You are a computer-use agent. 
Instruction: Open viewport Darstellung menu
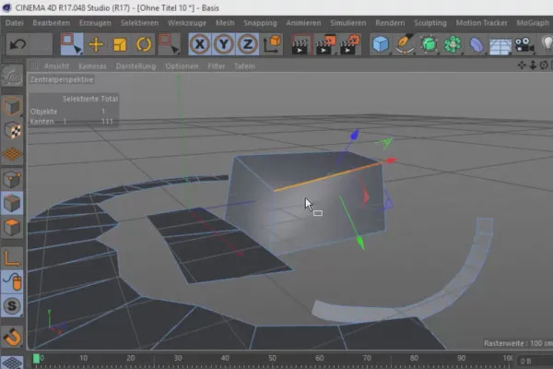coord(135,66)
